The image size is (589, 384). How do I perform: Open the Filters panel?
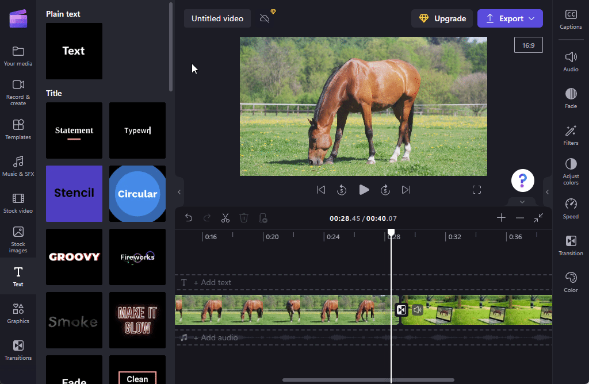pyautogui.click(x=570, y=134)
